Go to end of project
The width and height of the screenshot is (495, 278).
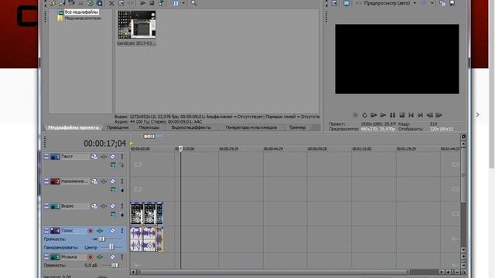[x=420, y=115]
